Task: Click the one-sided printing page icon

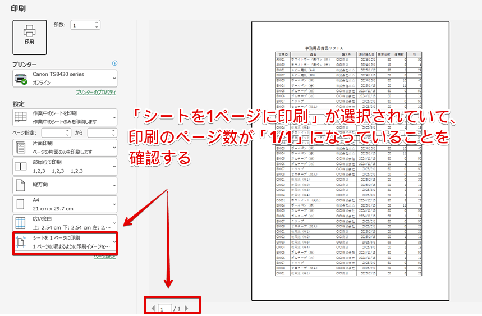Action: coord(21,148)
